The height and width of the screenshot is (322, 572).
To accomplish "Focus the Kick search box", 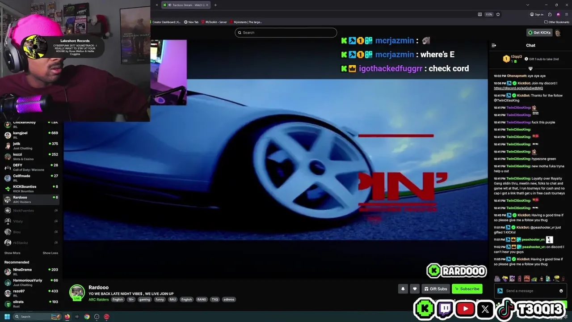I will (x=286, y=33).
